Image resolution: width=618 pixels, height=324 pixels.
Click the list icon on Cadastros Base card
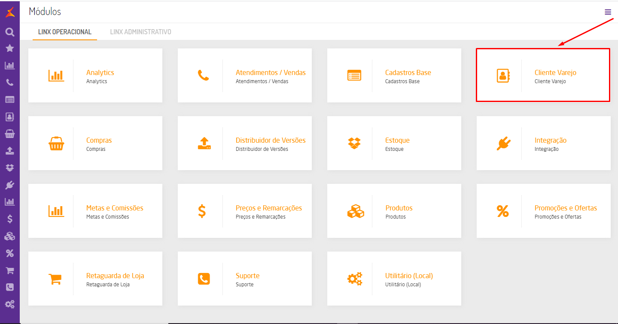click(354, 75)
